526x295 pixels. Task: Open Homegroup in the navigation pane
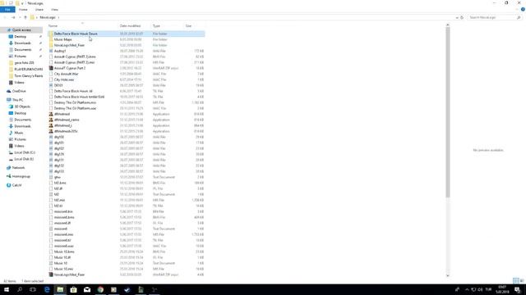point(21,176)
